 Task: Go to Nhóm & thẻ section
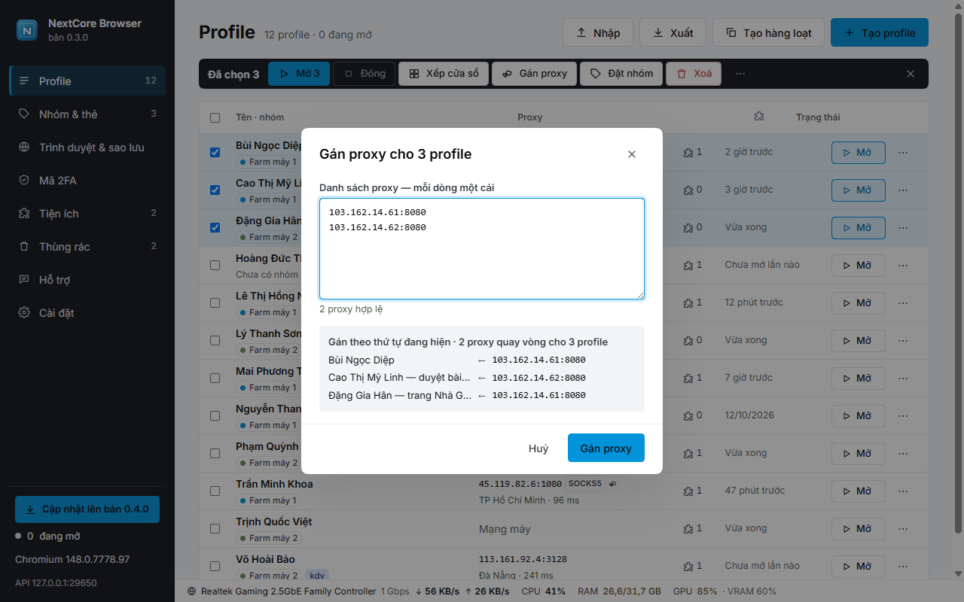(x=87, y=114)
